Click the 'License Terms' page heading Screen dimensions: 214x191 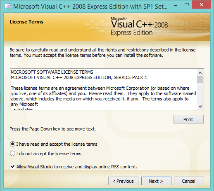click(x=26, y=22)
